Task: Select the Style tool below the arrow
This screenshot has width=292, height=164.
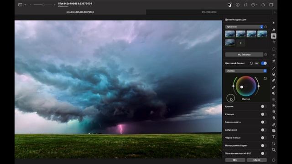Action: click(x=274, y=30)
